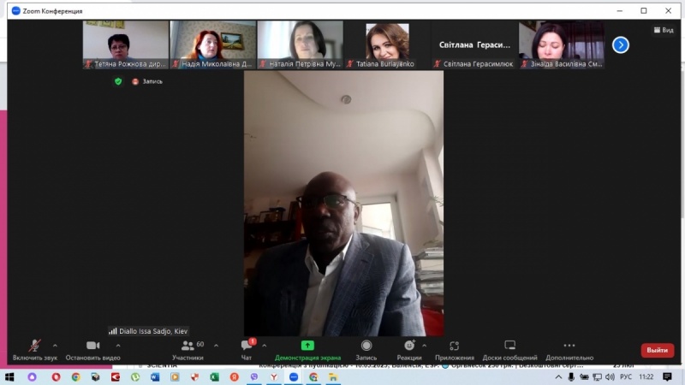Image resolution: width=685 pixels, height=385 pixels.
Task: Show next page of participant thumbnails
Action: 621,44
